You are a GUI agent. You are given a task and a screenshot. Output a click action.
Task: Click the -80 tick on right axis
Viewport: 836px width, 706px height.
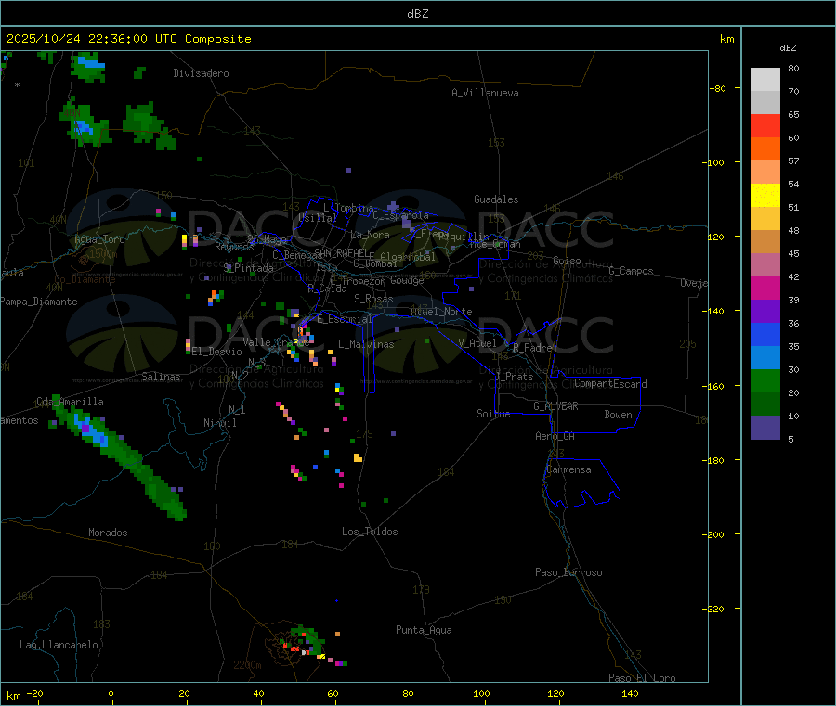[718, 88]
